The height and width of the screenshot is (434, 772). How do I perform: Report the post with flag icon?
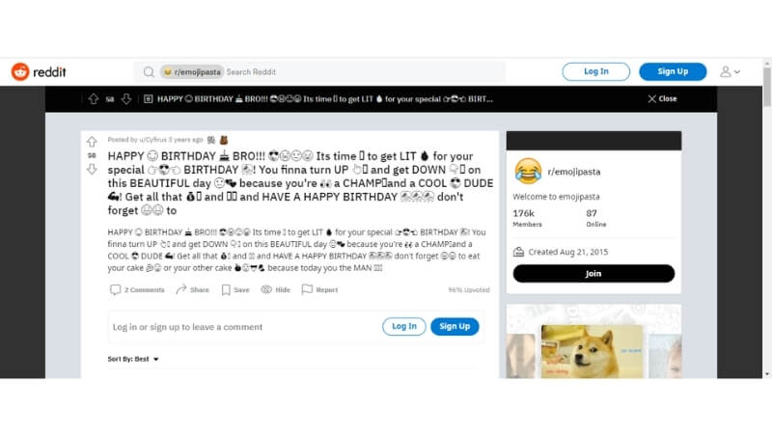click(x=307, y=289)
